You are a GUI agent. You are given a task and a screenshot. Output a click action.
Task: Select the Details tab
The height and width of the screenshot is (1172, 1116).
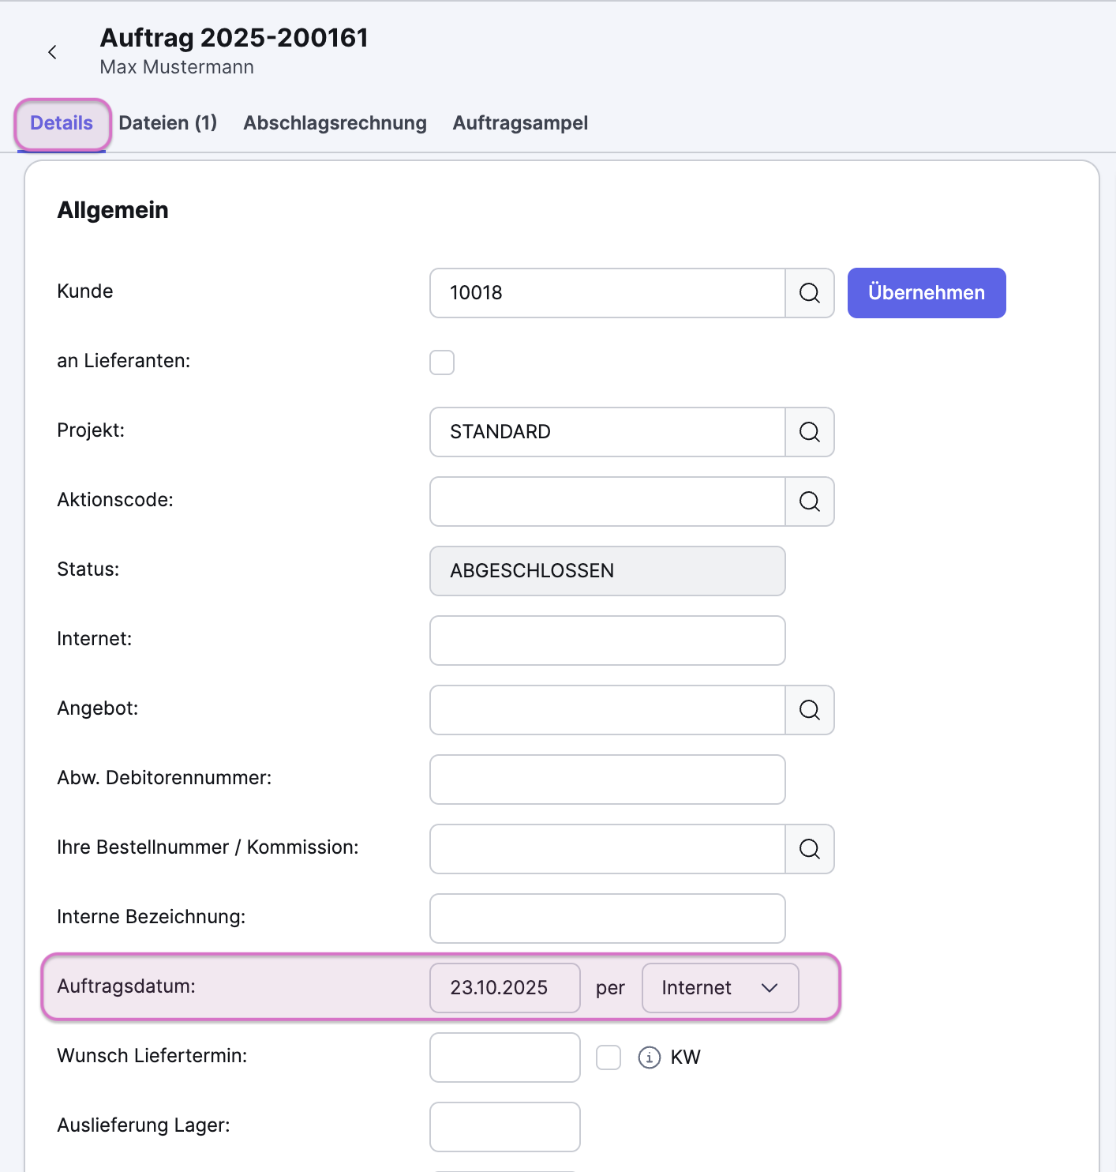tap(62, 123)
